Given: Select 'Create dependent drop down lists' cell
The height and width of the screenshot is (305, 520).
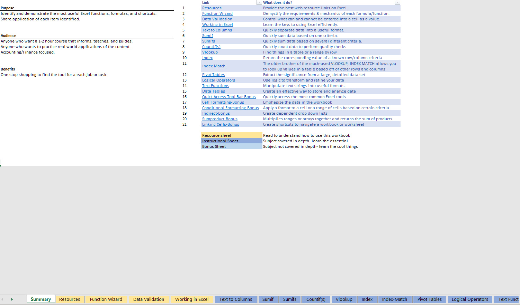Looking at the screenshot, I should (x=295, y=113).
